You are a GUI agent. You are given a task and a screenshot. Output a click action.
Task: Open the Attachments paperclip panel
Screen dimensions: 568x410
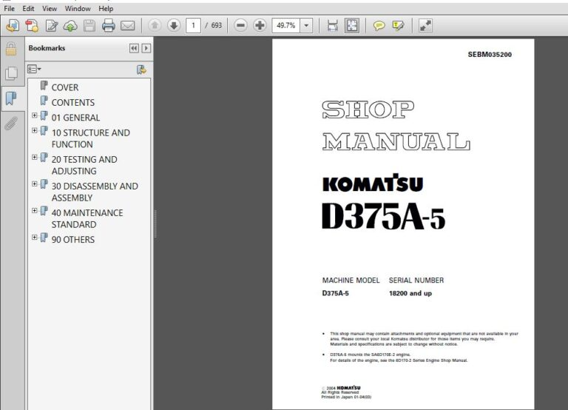(11, 123)
